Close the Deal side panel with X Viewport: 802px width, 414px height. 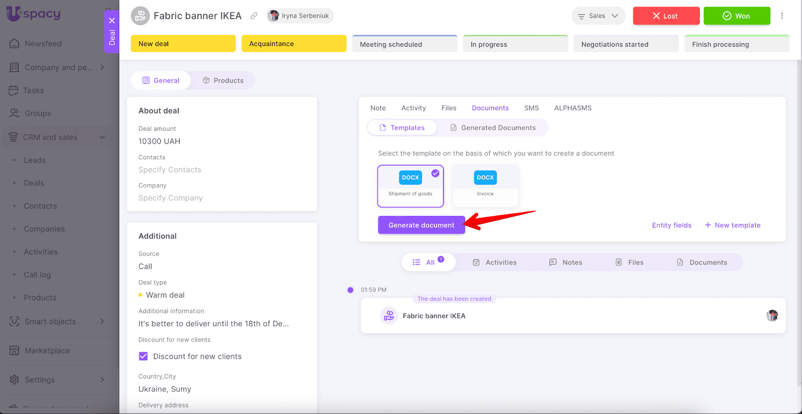(x=112, y=21)
